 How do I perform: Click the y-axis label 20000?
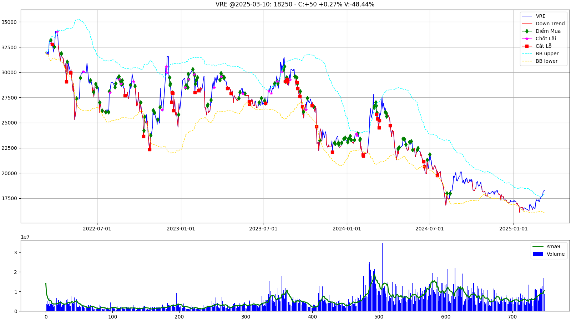(9, 173)
